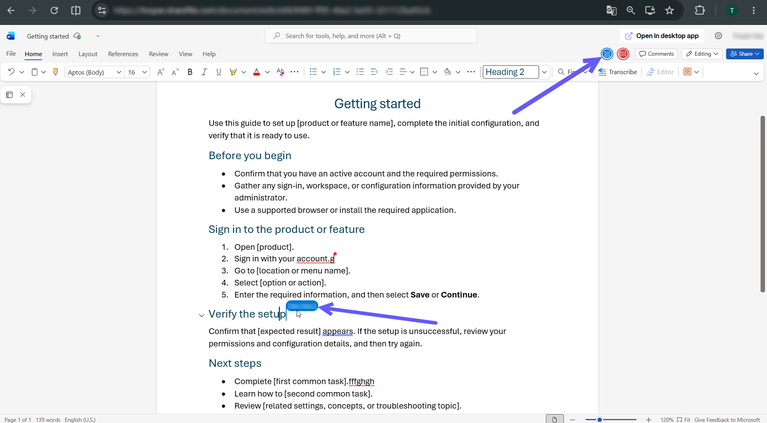Switch to the Insert tab
The height and width of the screenshot is (423, 767).
(x=60, y=54)
